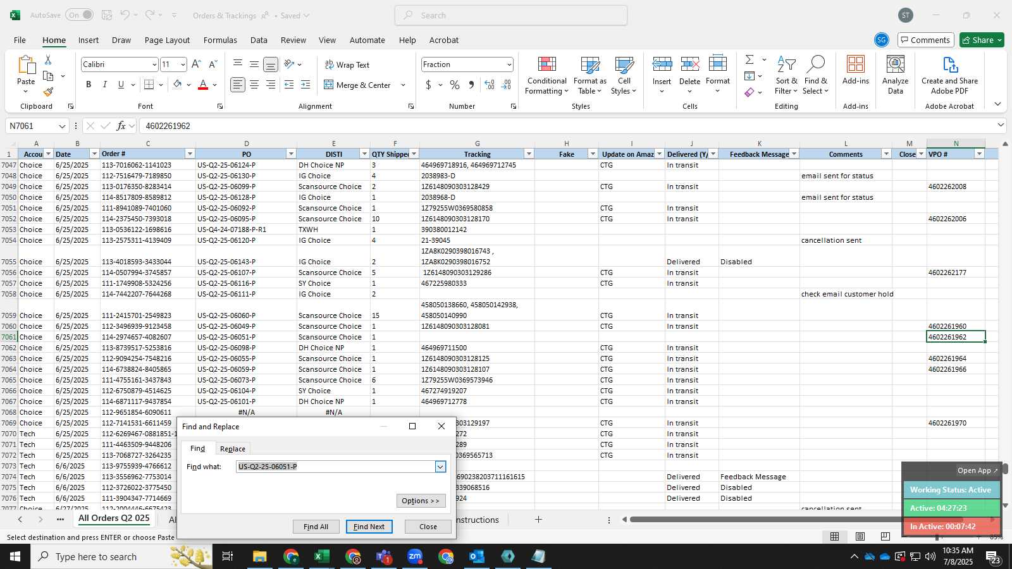Click the Format Painter brush icon
The image size is (1012, 569).
click(48, 92)
